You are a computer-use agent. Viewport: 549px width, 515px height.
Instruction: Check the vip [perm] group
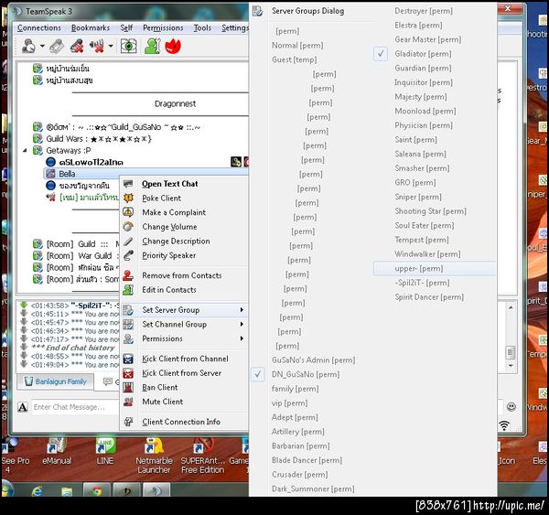(x=289, y=403)
